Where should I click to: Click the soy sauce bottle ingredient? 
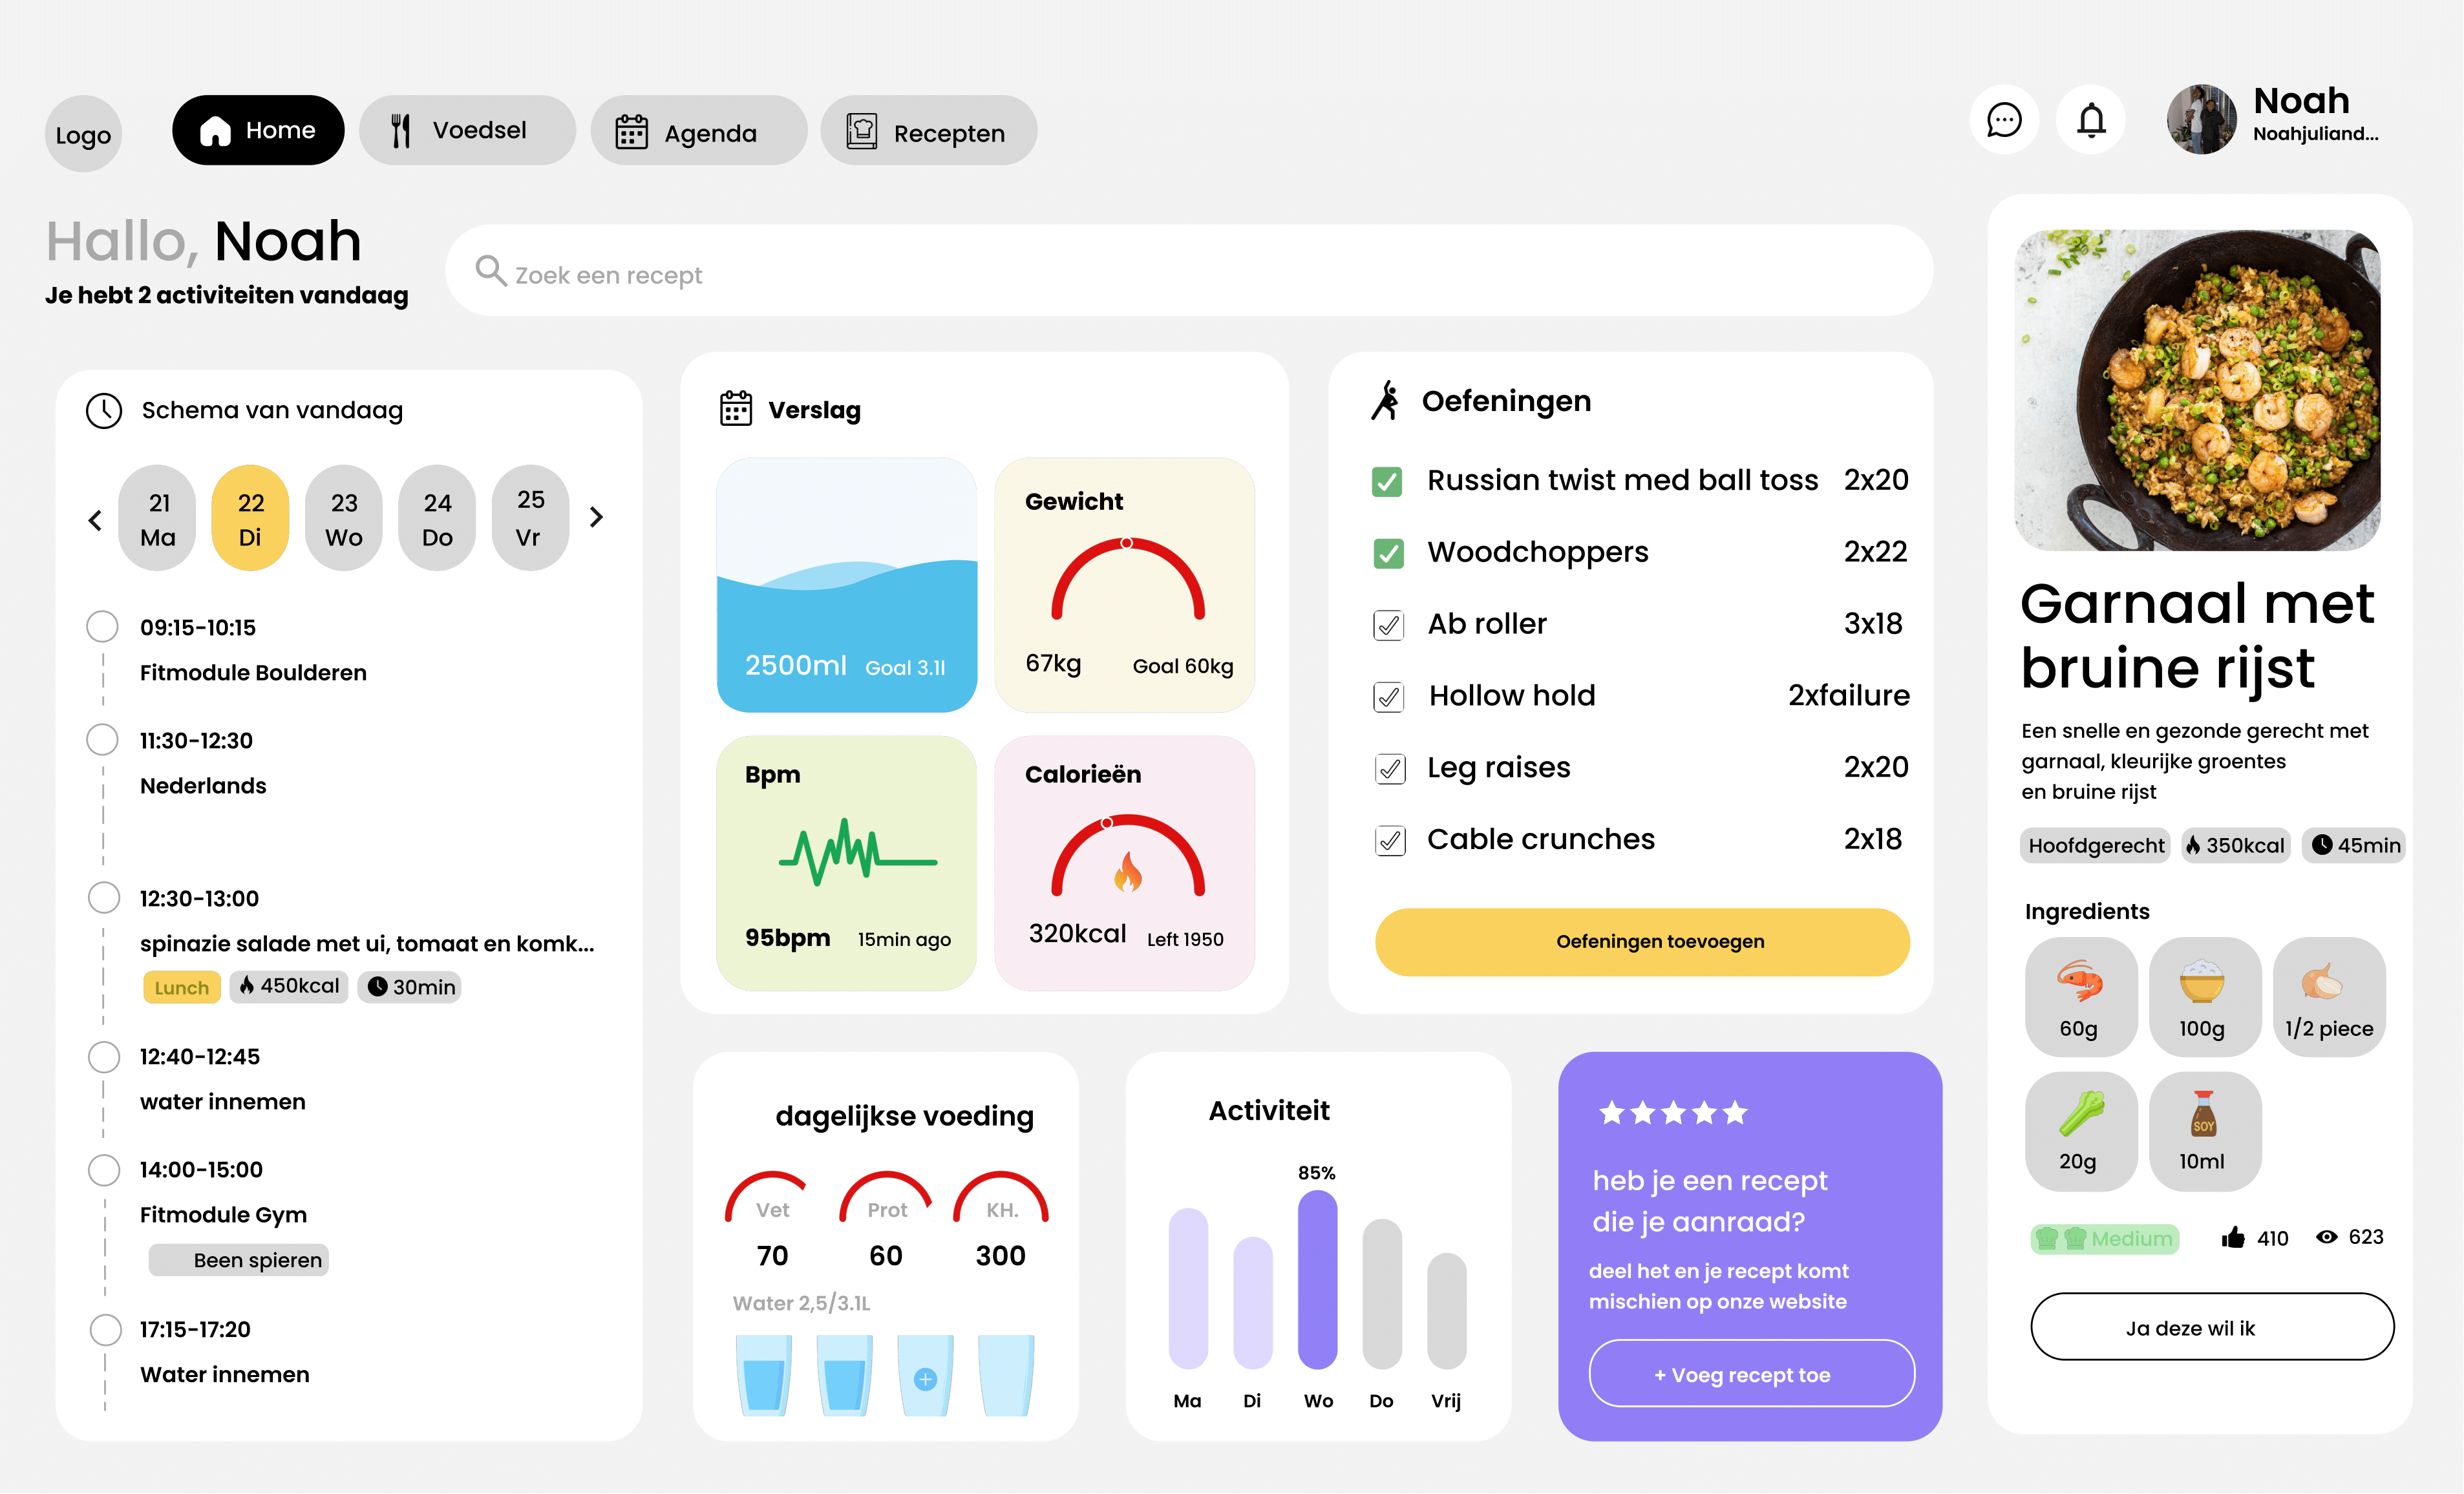(2203, 1114)
